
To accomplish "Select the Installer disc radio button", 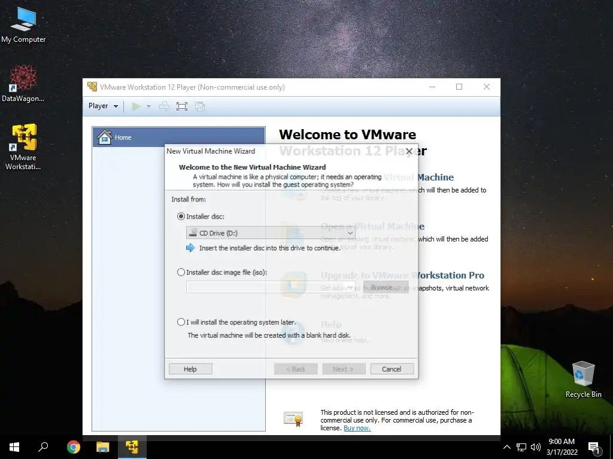I will click(181, 216).
